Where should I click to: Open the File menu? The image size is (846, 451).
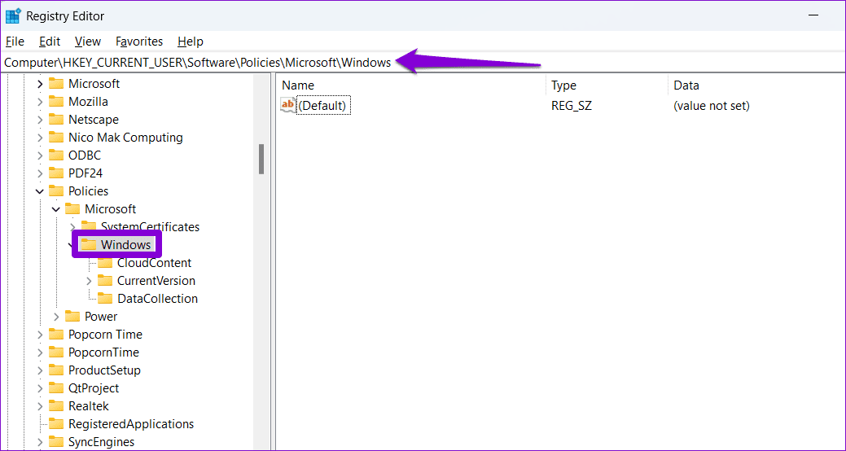pos(15,42)
